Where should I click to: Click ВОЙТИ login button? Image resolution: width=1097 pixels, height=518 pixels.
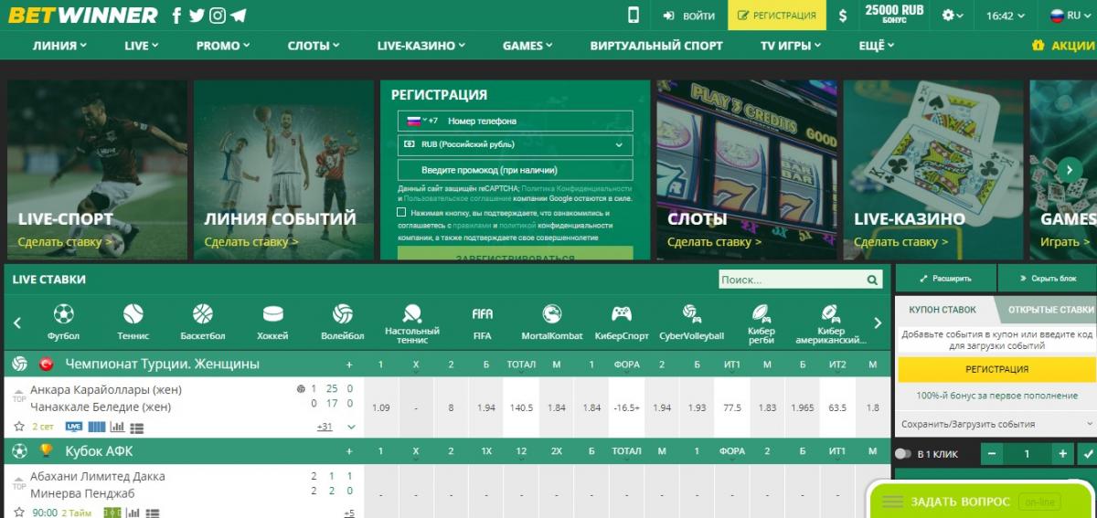pyautogui.click(x=689, y=16)
